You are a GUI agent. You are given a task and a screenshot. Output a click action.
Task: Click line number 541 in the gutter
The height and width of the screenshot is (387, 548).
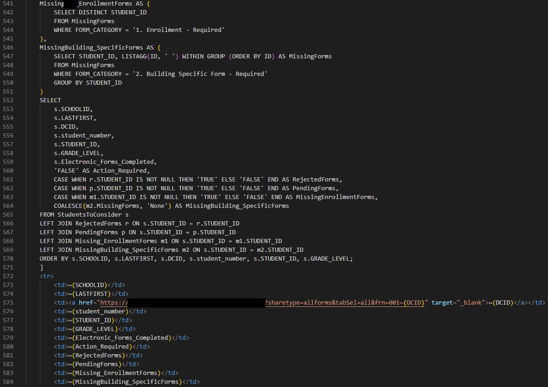pyautogui.click(x=7, y=3)
